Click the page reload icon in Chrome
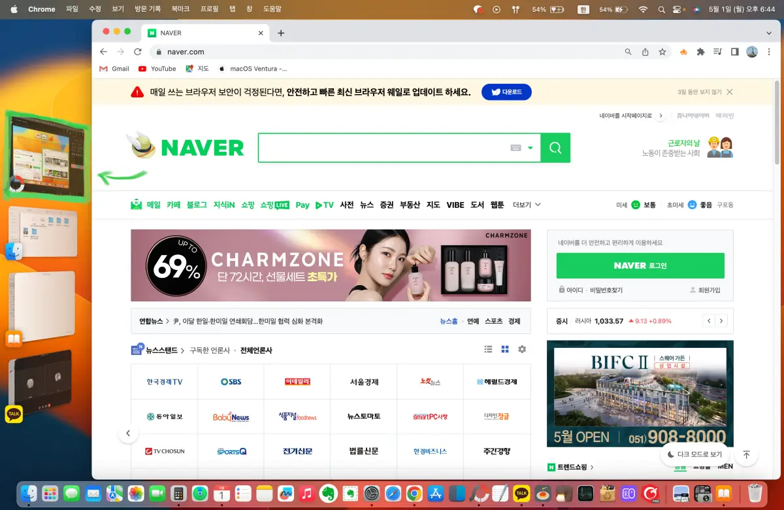Screen dimensions: 784x510 [137, 51]
